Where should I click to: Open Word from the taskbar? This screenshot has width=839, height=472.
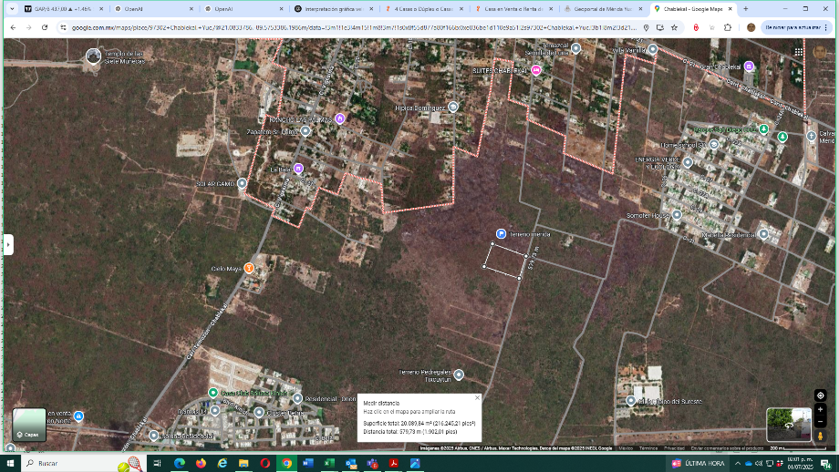[307, 464]
